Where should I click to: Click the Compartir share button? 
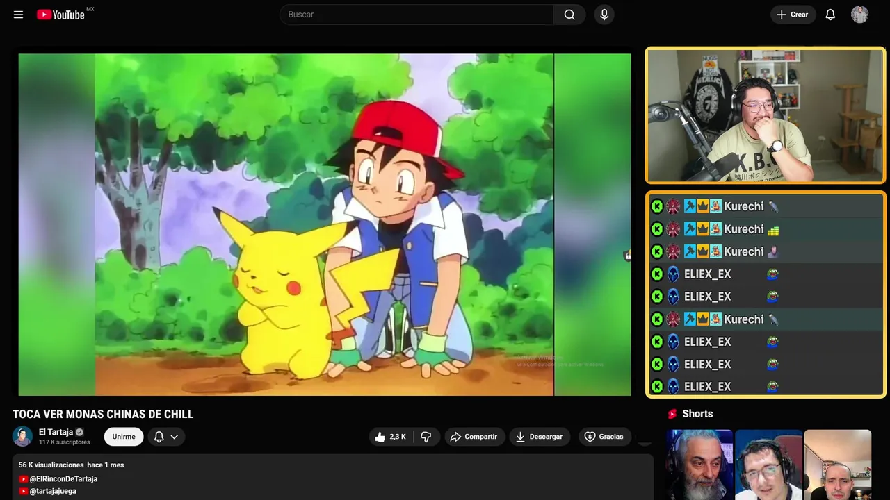click(475, 437)
